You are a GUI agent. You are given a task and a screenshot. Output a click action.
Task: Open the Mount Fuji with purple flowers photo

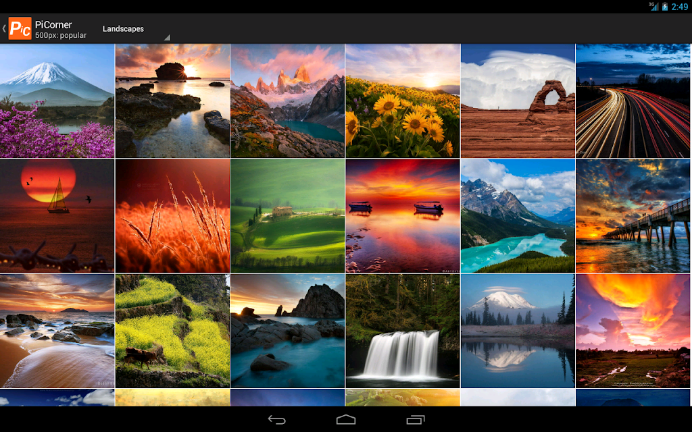point(57,101)
